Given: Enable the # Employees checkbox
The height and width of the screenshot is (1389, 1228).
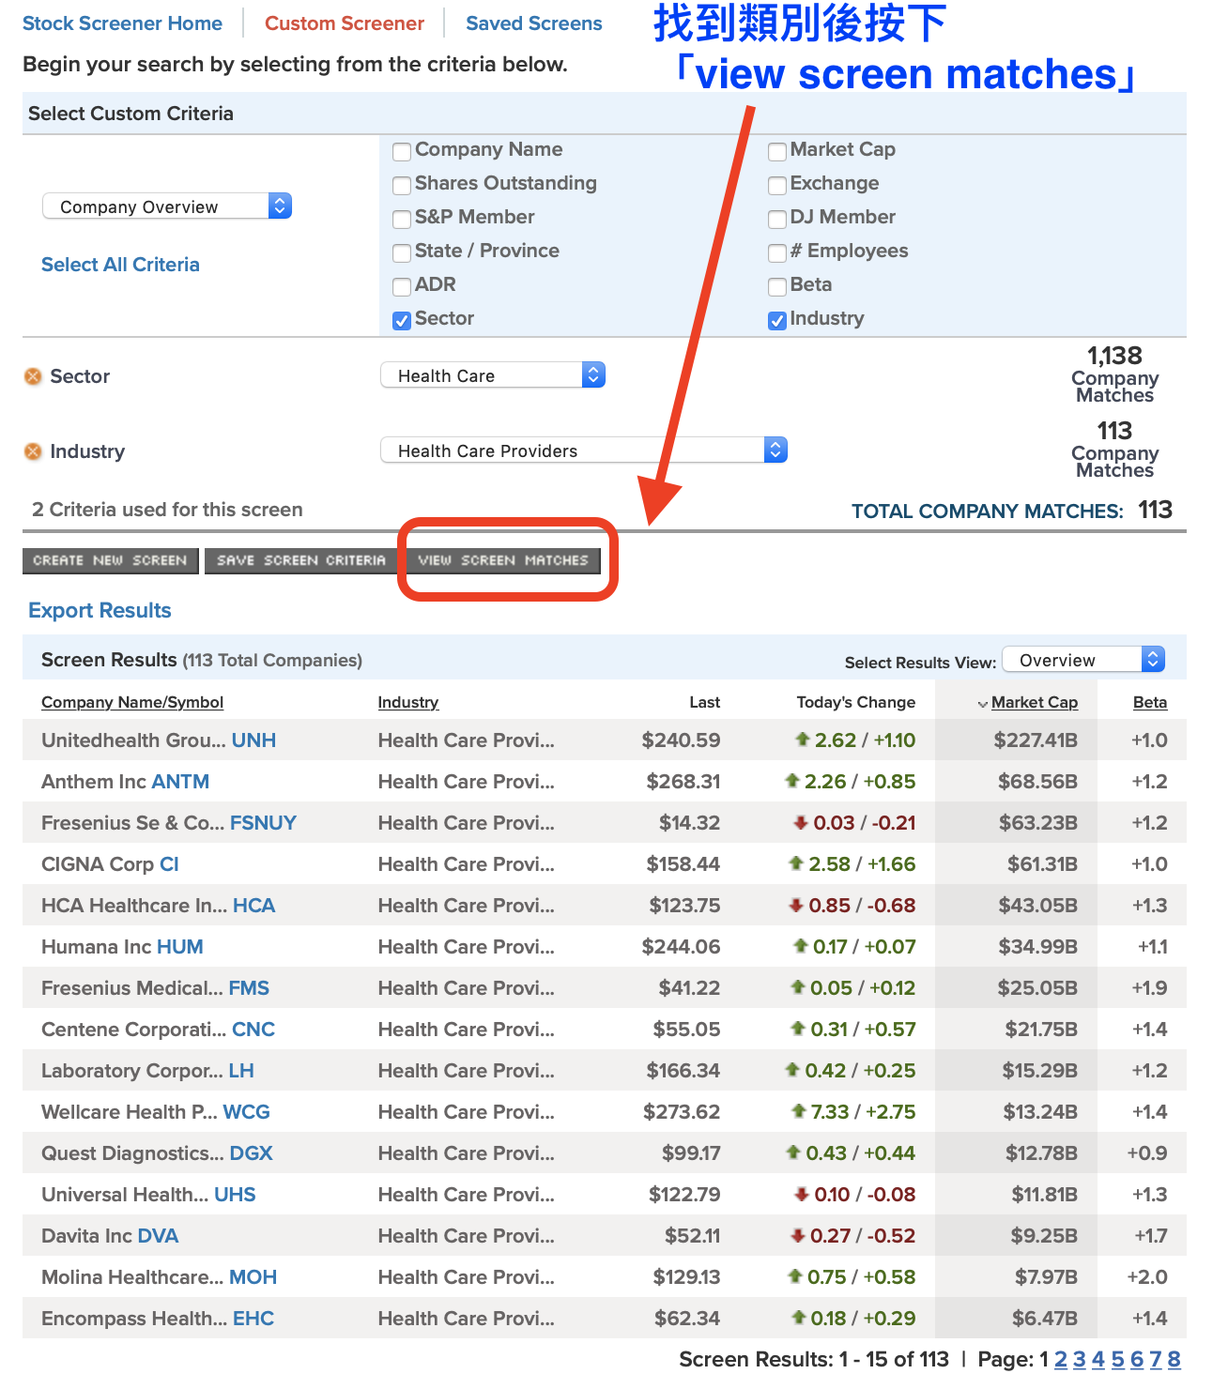Looking at the screenshot, I should tap(777, 252).
